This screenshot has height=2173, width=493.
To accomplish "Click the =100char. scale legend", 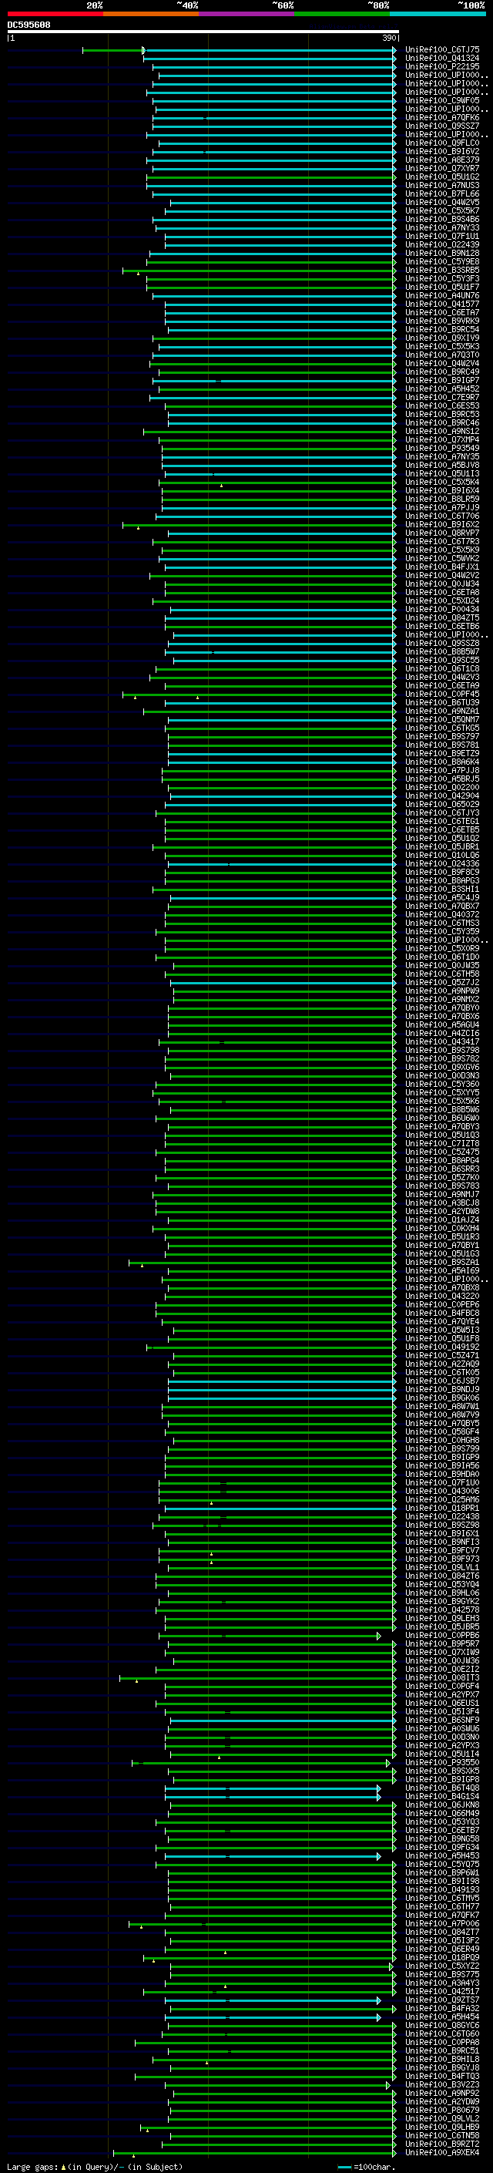I will click(366, 2166).
